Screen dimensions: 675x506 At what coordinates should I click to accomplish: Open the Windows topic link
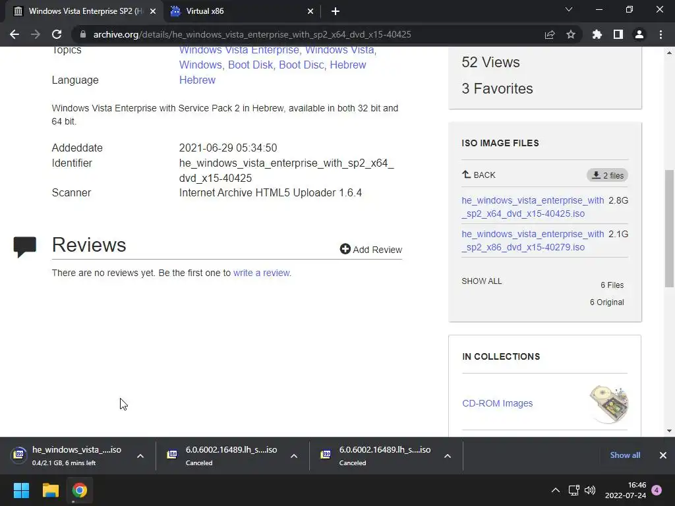[x=200, y=65]
